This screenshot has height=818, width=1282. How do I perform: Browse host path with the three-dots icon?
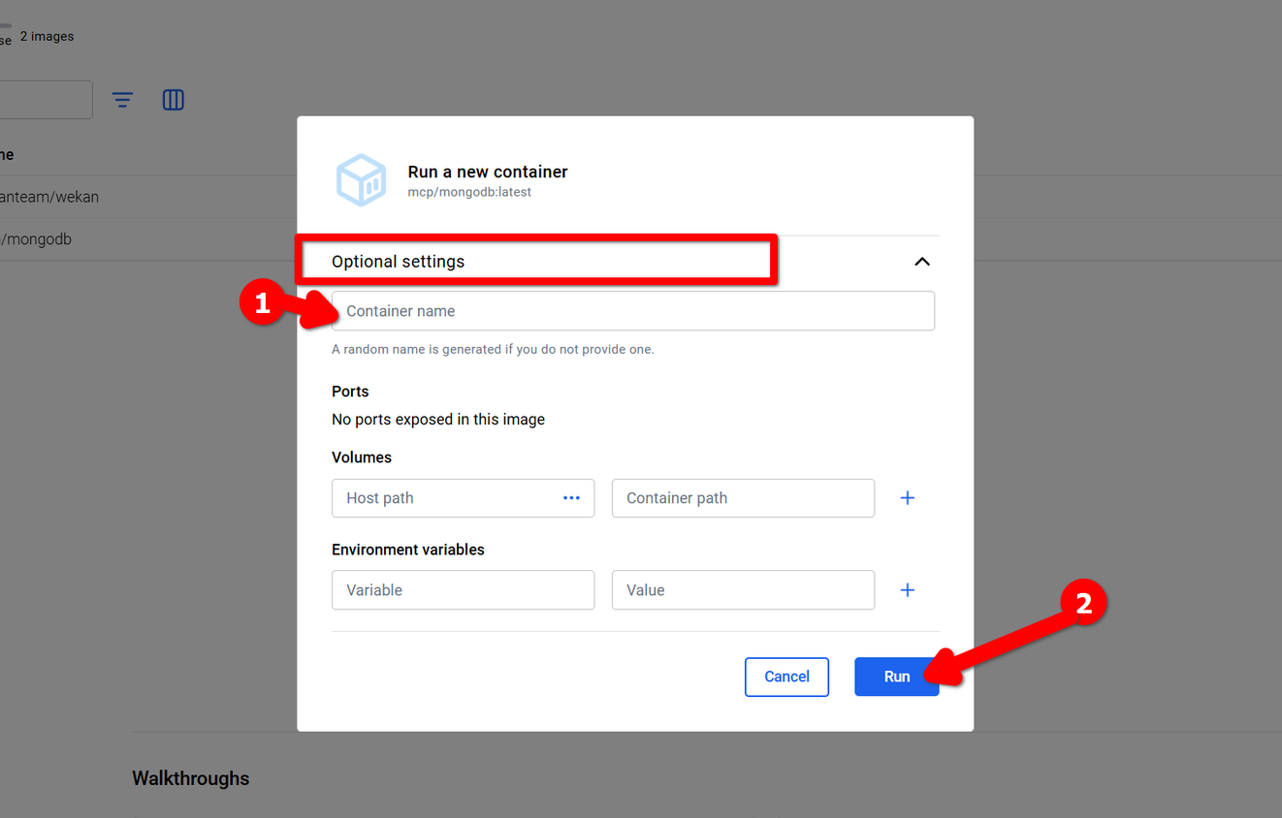[x=571, y=498]
